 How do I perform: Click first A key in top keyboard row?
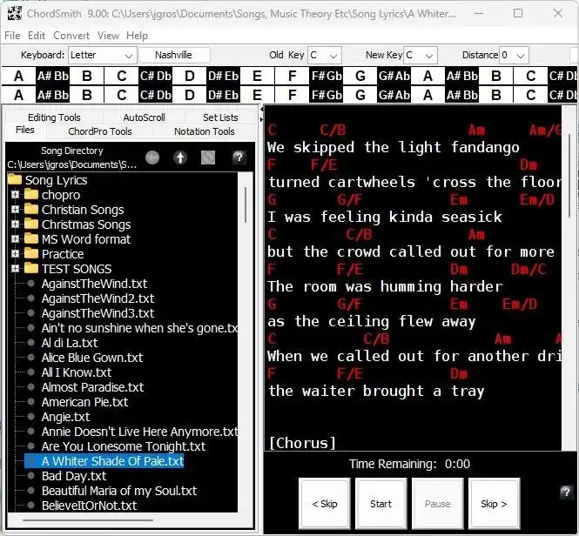point(18,76)
